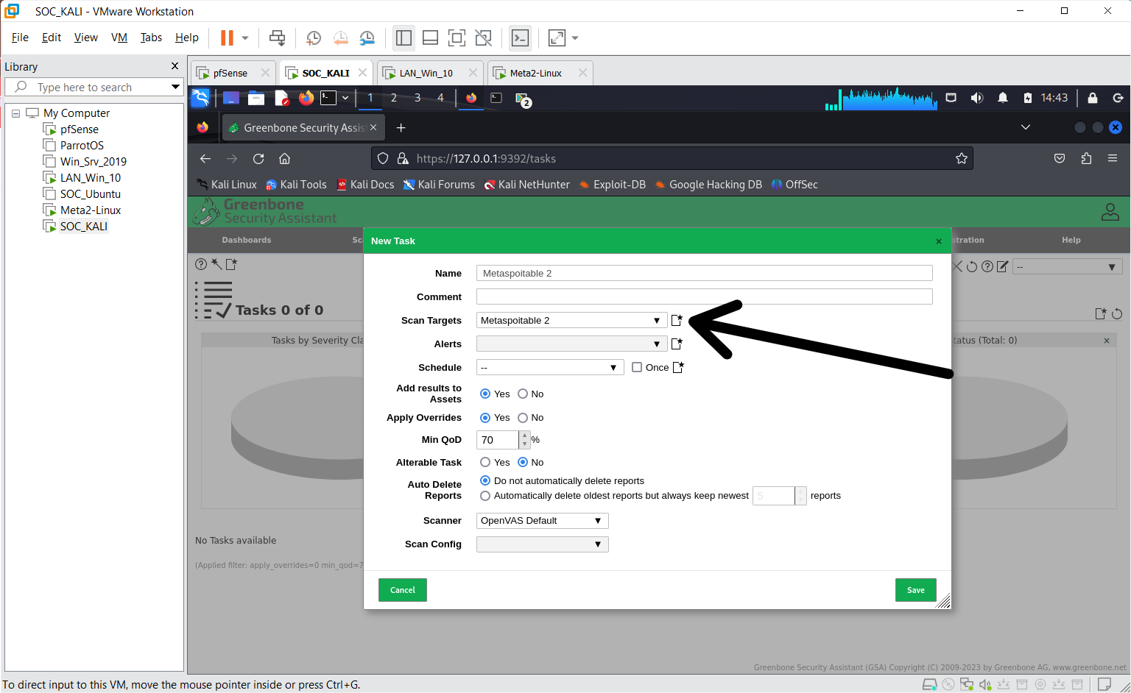Save the new task

(x=916, y=590)
